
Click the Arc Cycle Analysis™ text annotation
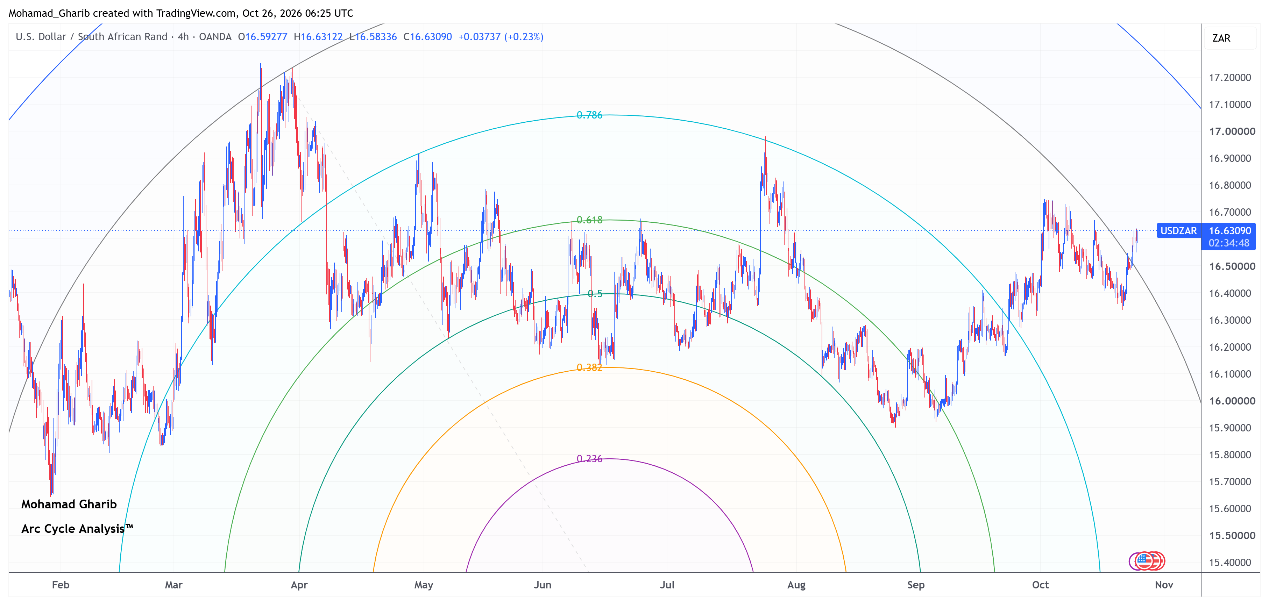click(x=77, y=529)
